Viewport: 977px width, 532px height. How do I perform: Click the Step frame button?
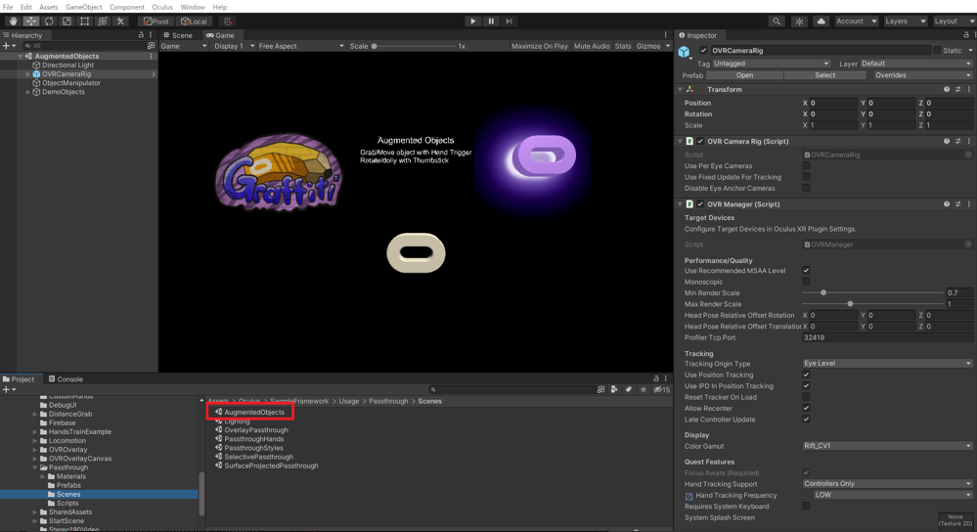(510, 22)
